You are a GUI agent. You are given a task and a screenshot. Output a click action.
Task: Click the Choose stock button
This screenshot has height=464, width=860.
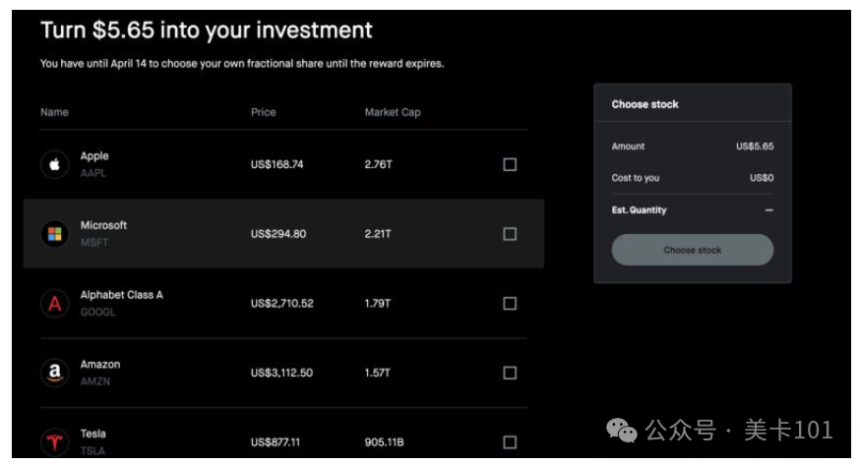pos(692,250)
